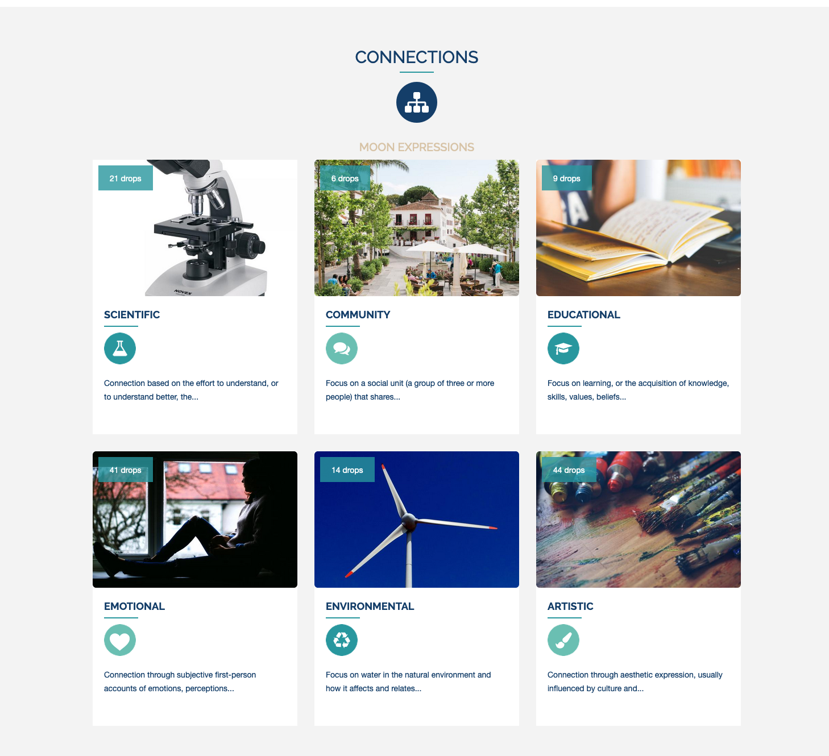Open the open book image

[x=639, y=228]
